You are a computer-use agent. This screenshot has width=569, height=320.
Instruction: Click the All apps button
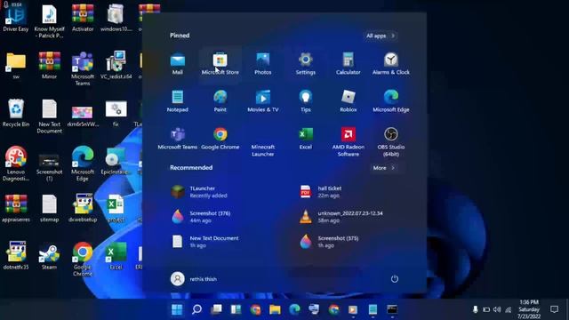click(x=380, y=36)
